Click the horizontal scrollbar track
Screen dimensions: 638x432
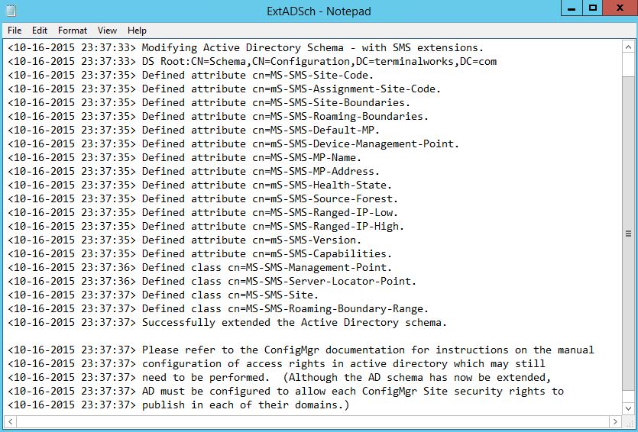point(313,421)
